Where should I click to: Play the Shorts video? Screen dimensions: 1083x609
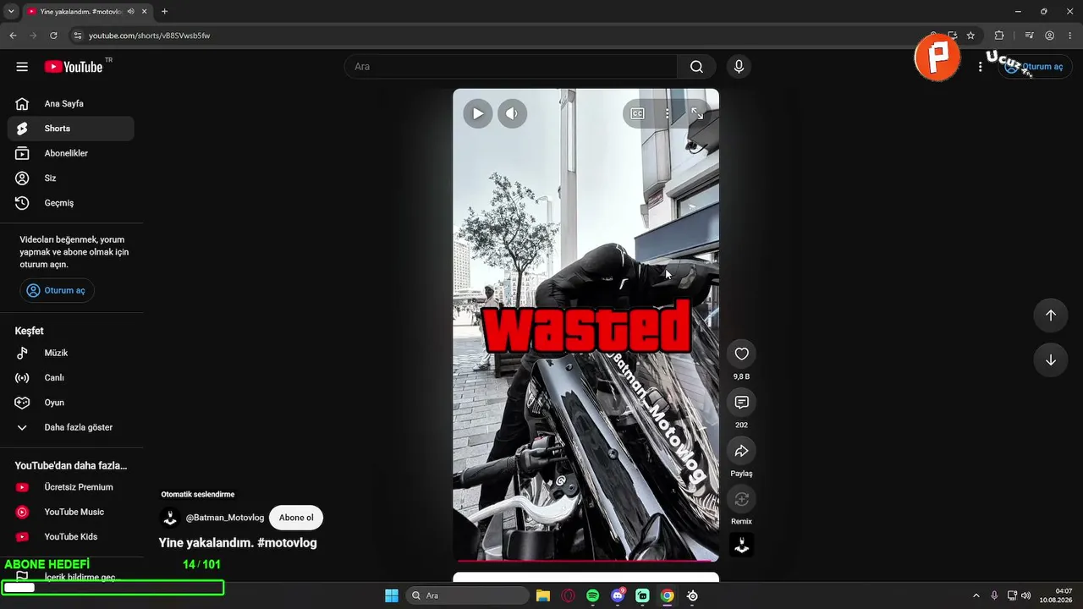(478, 113)
